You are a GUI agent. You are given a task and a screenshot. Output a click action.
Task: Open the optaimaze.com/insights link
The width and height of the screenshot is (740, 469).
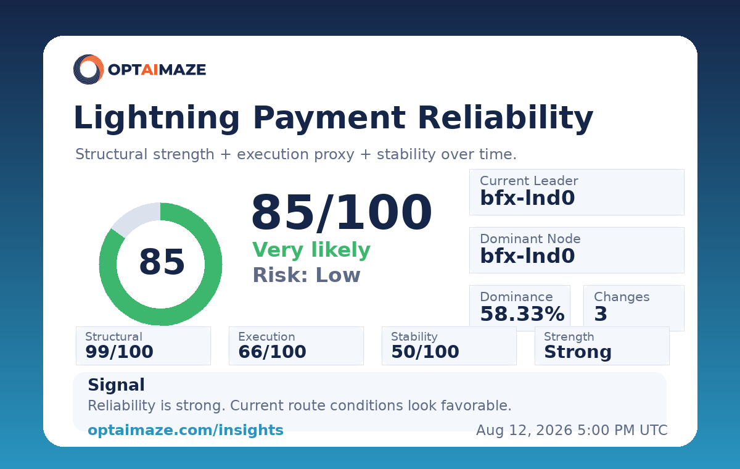(x=186, y=430)
